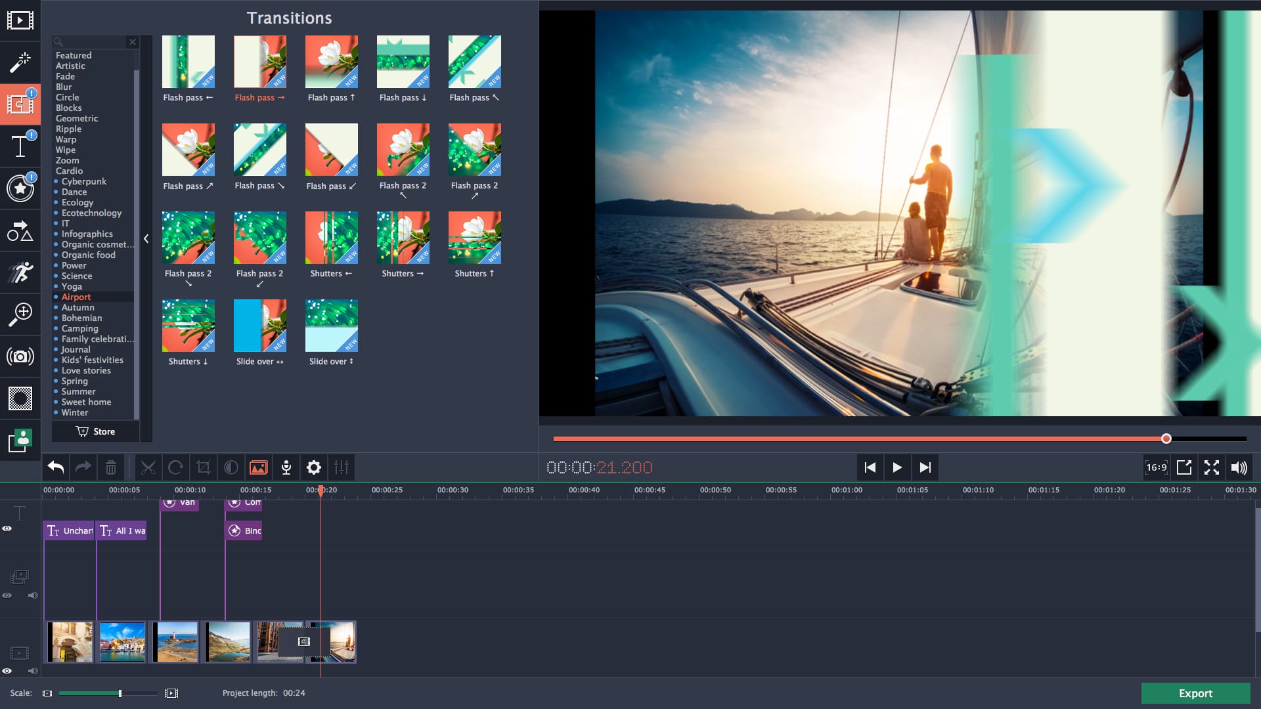Open the Pan and Zoom tool

20,314
